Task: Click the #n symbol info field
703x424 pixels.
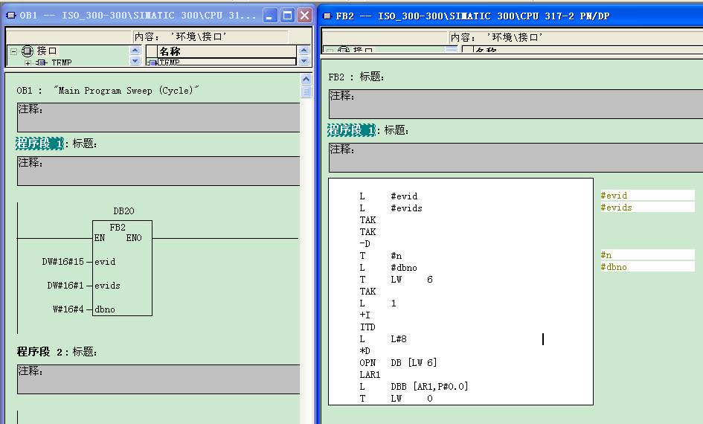Action: point(647,255)
